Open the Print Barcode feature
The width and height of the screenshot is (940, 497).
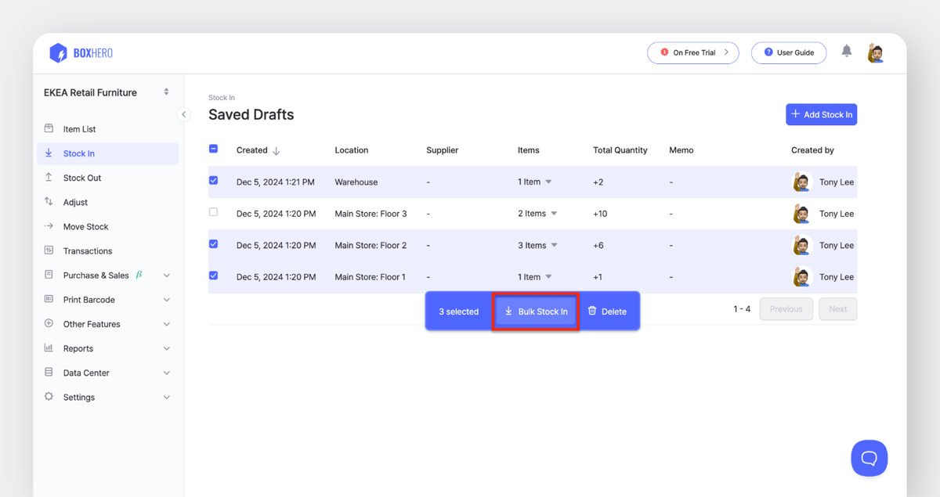pyautogui.click(x=89, y=299)
